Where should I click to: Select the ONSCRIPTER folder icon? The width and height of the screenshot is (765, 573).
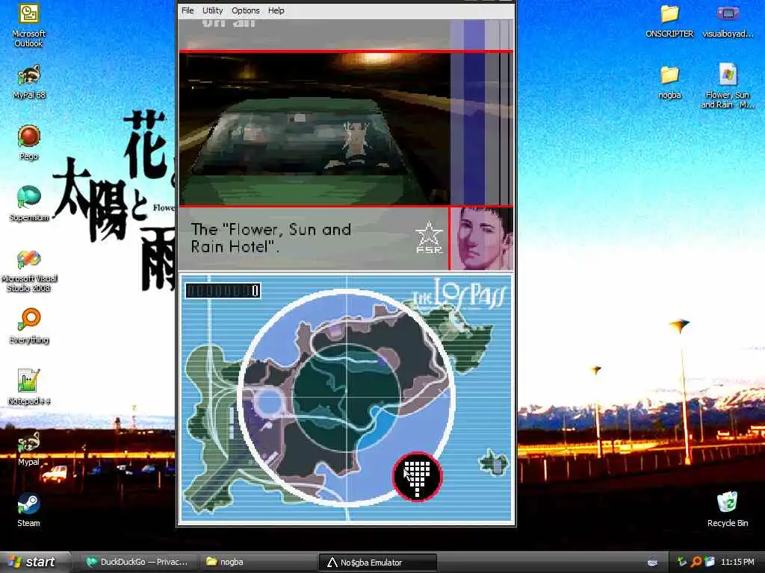[669, 22]
